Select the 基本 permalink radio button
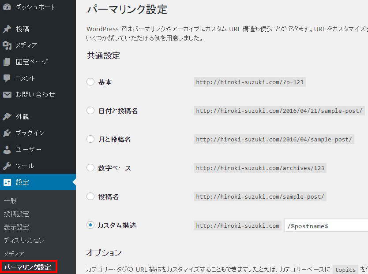This screenshot has width=368, height=274. point(90,82)
